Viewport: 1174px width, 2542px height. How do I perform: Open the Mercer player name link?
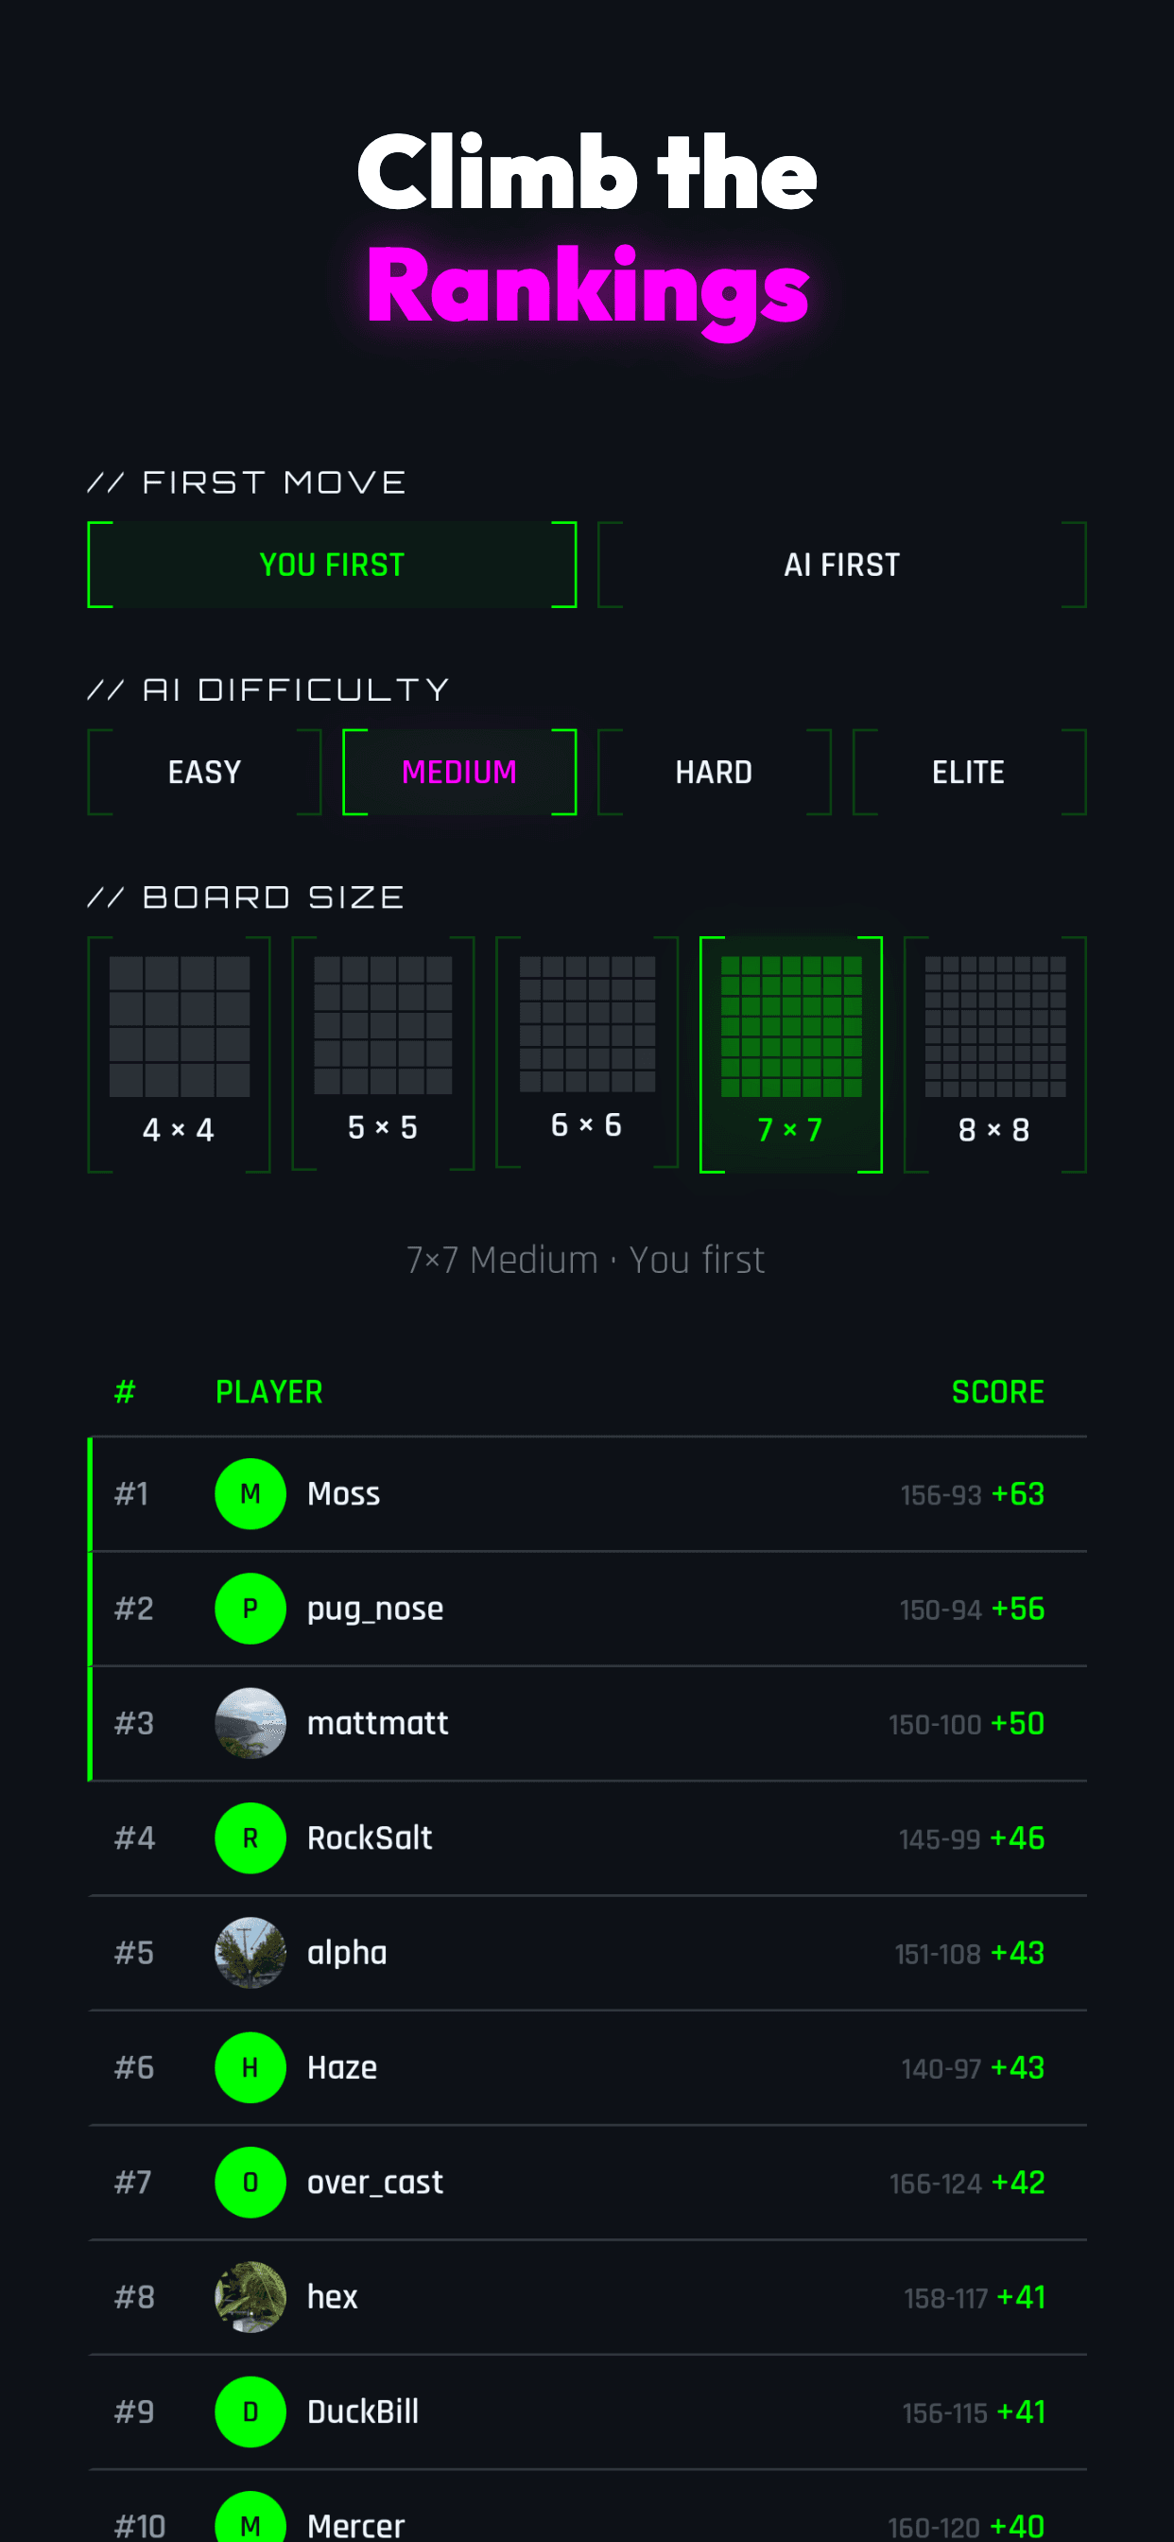point(356,2525)
